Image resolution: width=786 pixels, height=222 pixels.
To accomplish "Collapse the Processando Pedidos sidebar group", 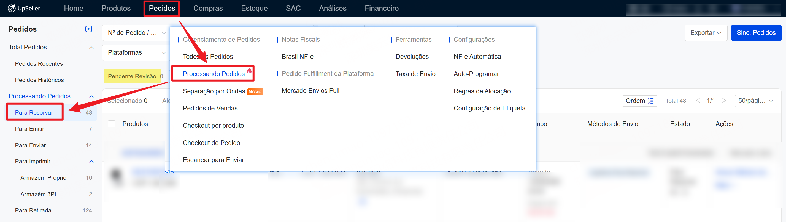I will click(91, 96).
